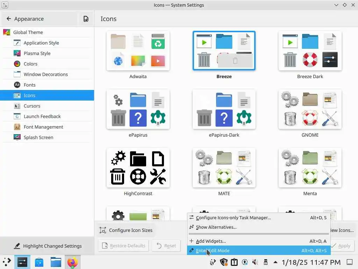Select HighContrast icon theme
The height and width of the screenshot is (269, 358).
coord(138,168)
